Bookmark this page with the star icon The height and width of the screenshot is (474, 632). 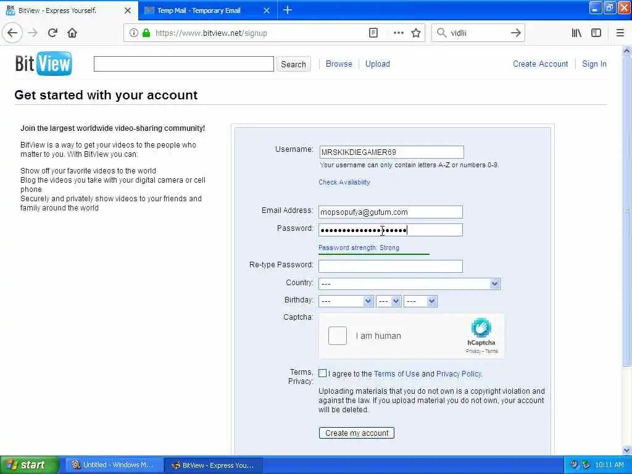[x=416, y=33]
